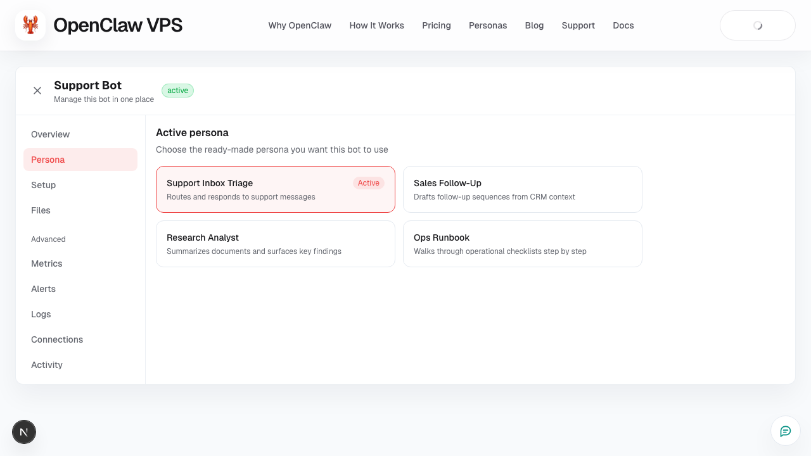Check the Alerts section

tap(43, 289)
